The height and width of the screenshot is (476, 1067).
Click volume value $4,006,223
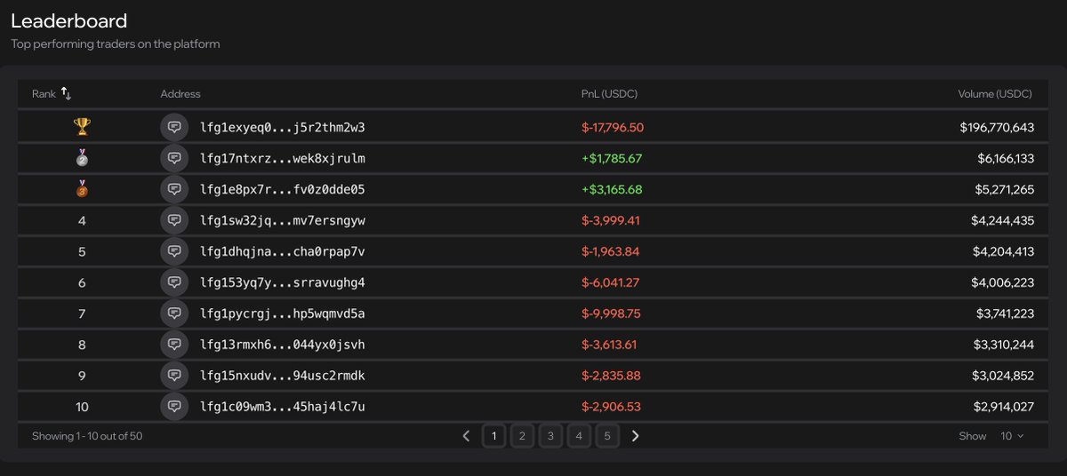(1003, 282)
